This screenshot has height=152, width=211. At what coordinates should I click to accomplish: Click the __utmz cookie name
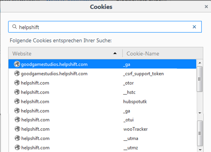point(131,148)
